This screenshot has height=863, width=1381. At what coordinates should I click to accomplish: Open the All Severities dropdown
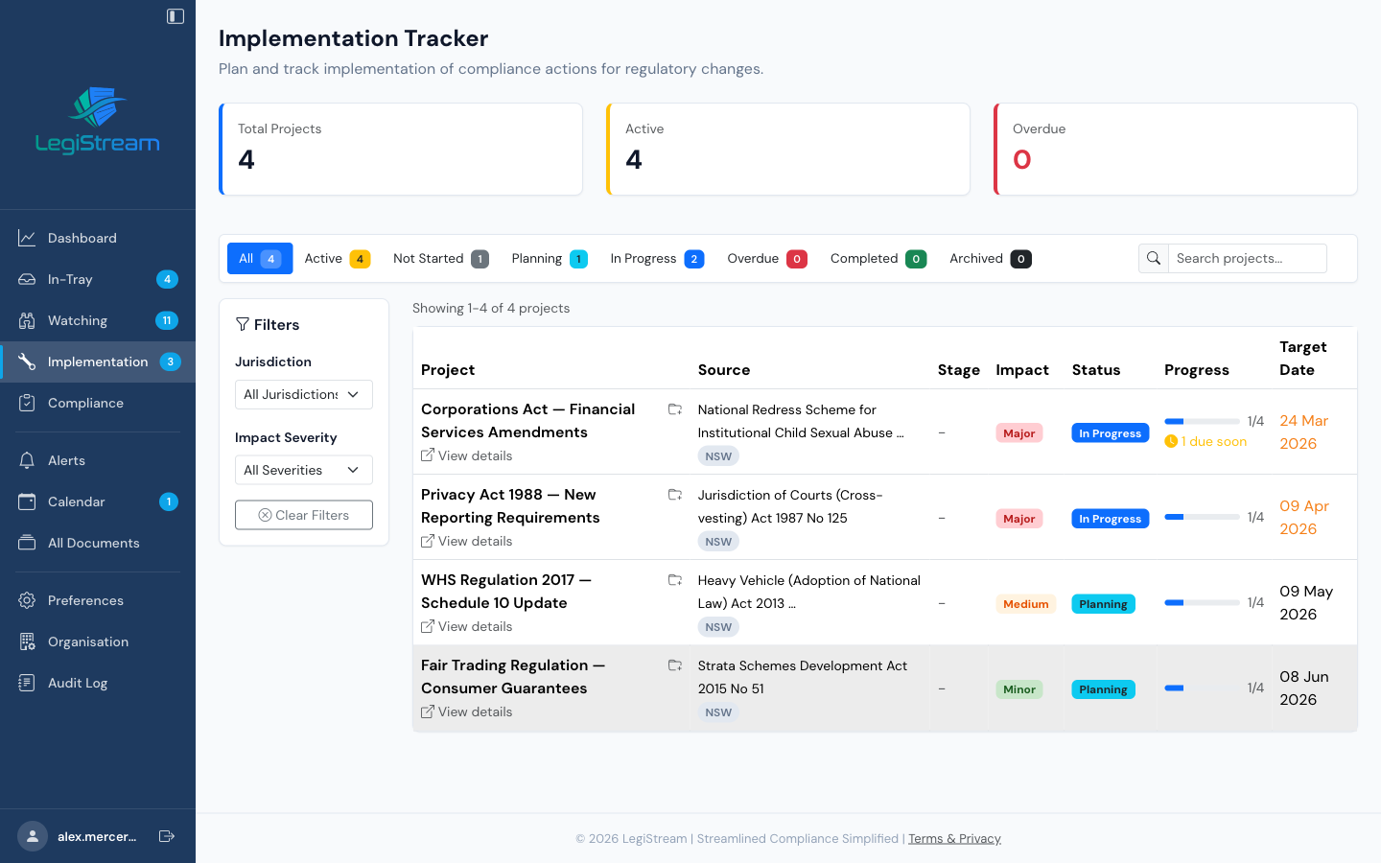pos(303,470)
